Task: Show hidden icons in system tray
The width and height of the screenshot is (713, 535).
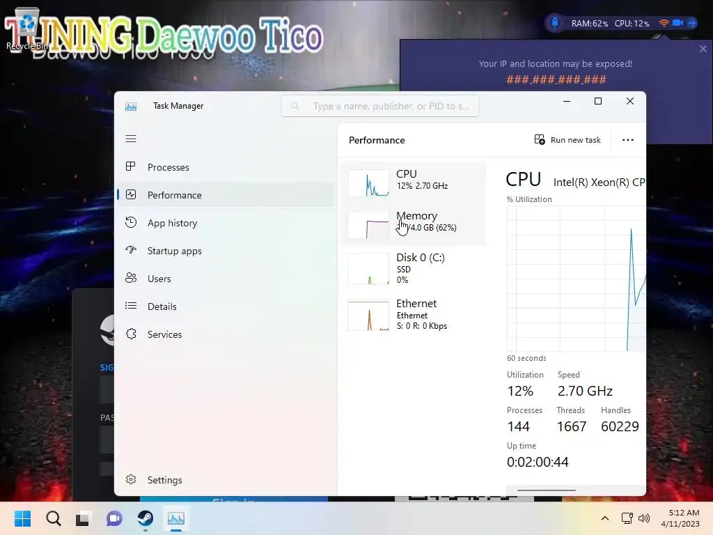Action: click(605, 518)
